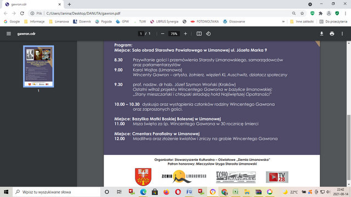
Task: Launch Opera from taskbar
Action: tap(178, 192)
